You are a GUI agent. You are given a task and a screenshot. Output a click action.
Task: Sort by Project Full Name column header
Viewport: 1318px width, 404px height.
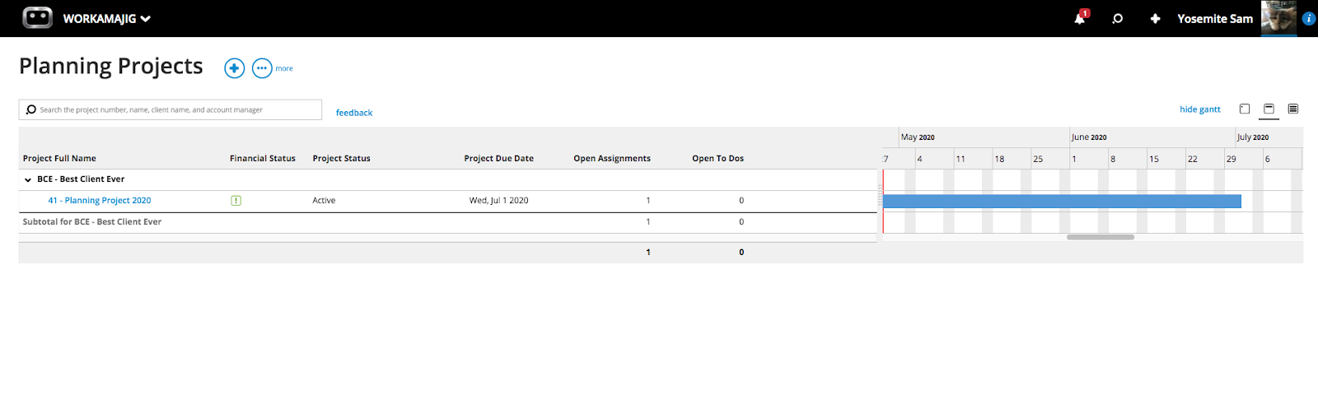pos(59,158)
